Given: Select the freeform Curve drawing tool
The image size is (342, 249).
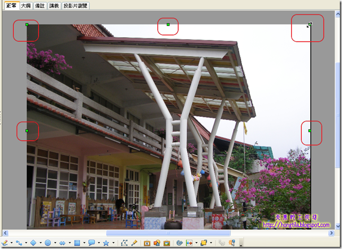Looking at the screenshot, I should 5,243.
